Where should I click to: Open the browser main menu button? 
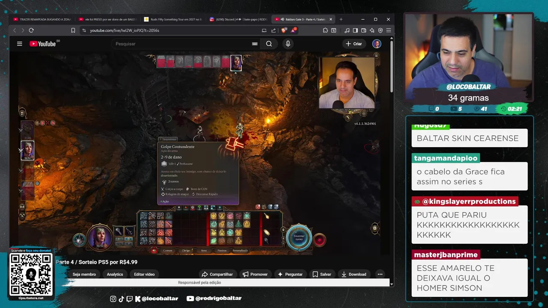tap(388, 30)
